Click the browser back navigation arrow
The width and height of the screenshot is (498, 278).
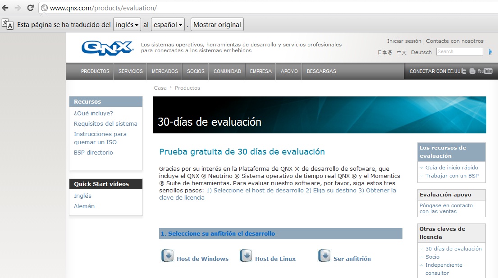pyautogui.click(x=5, y=8)
